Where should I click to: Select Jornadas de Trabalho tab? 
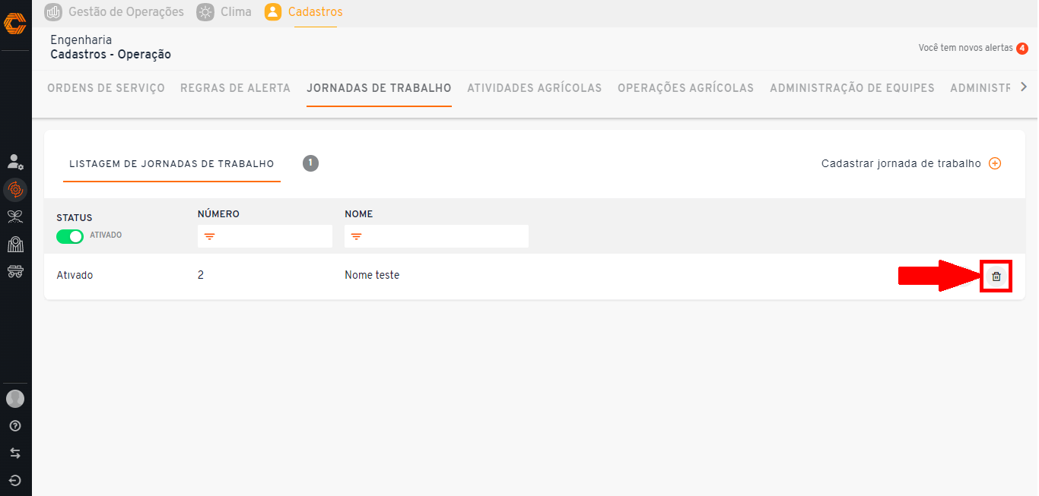379,88
